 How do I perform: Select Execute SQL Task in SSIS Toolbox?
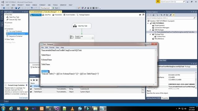tap(15, 20)
